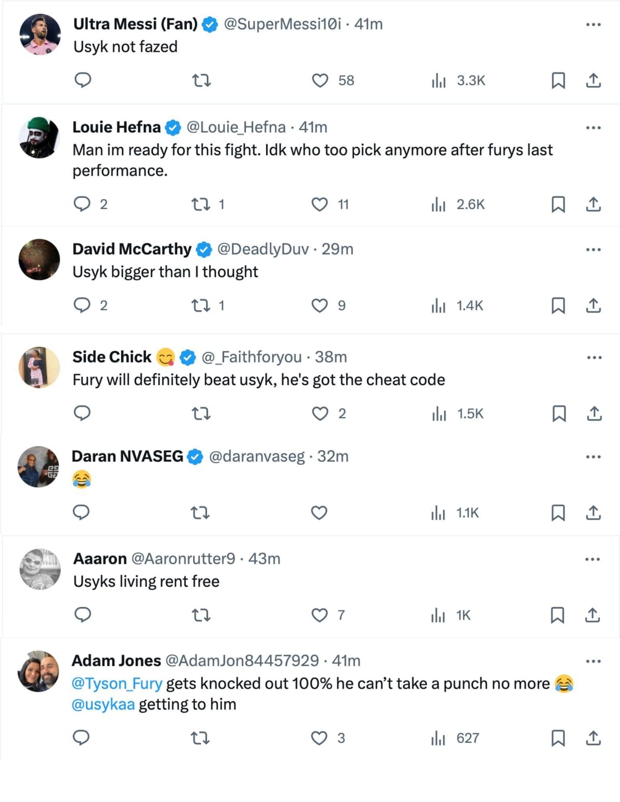620x802 pixels.
Task: Reply to Ultra Messi's tweet
Action: tap(83, 81)
